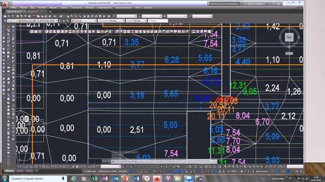The width and height of the screenshot is (325, 182).
Task: Click the Open file icon in toolbar
Action: coord(9,16)
